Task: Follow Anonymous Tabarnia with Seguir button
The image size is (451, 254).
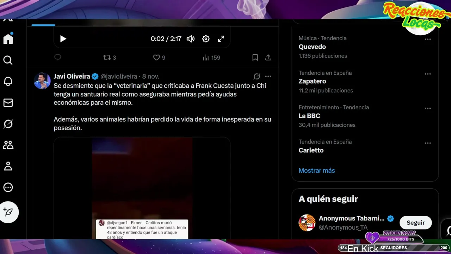Action: click(x=415, y=223)
